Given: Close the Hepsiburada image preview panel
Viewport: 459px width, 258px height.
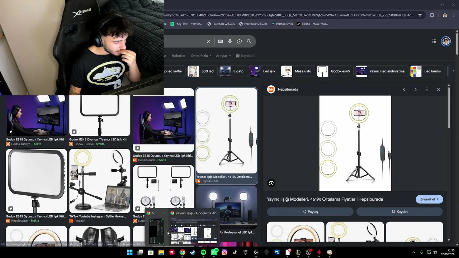Looking at the screenshot, I should [438, 89].
